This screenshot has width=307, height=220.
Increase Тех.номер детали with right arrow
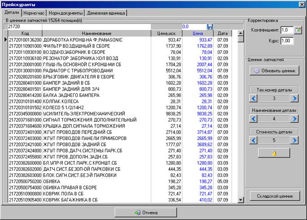294,98
